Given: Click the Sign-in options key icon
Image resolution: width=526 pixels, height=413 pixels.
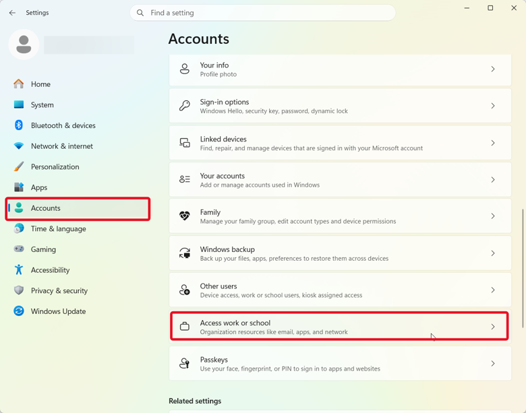Looking at the screenshot, I should (x=185, y=106).
